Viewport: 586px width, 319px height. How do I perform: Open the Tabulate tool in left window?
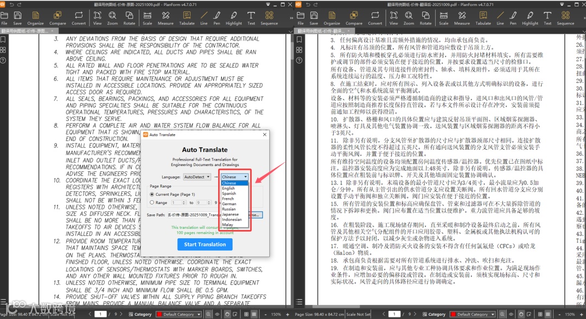187,18
